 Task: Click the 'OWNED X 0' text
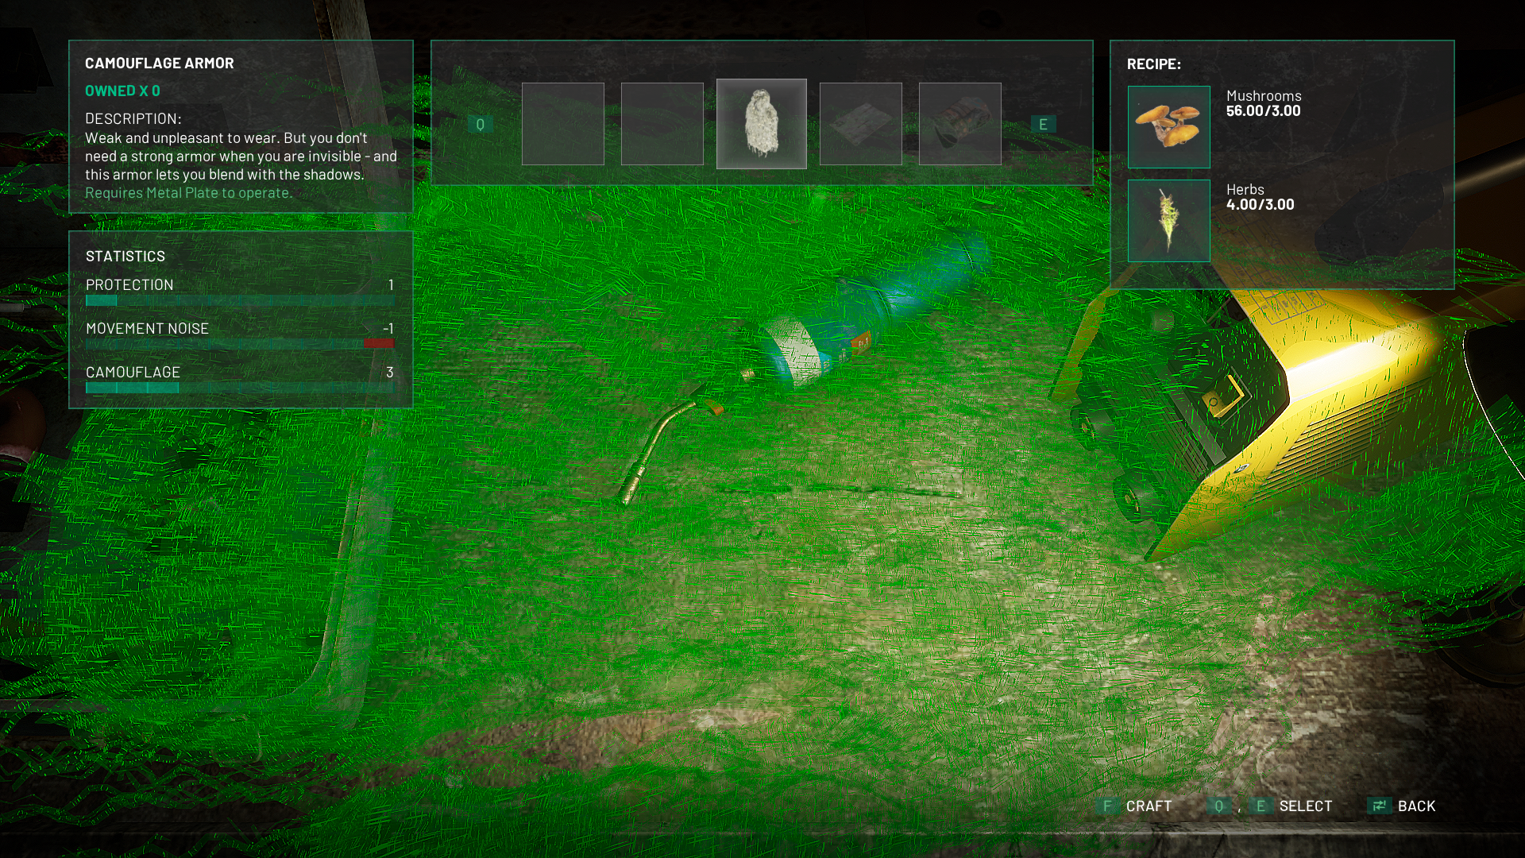click(122, 91)
